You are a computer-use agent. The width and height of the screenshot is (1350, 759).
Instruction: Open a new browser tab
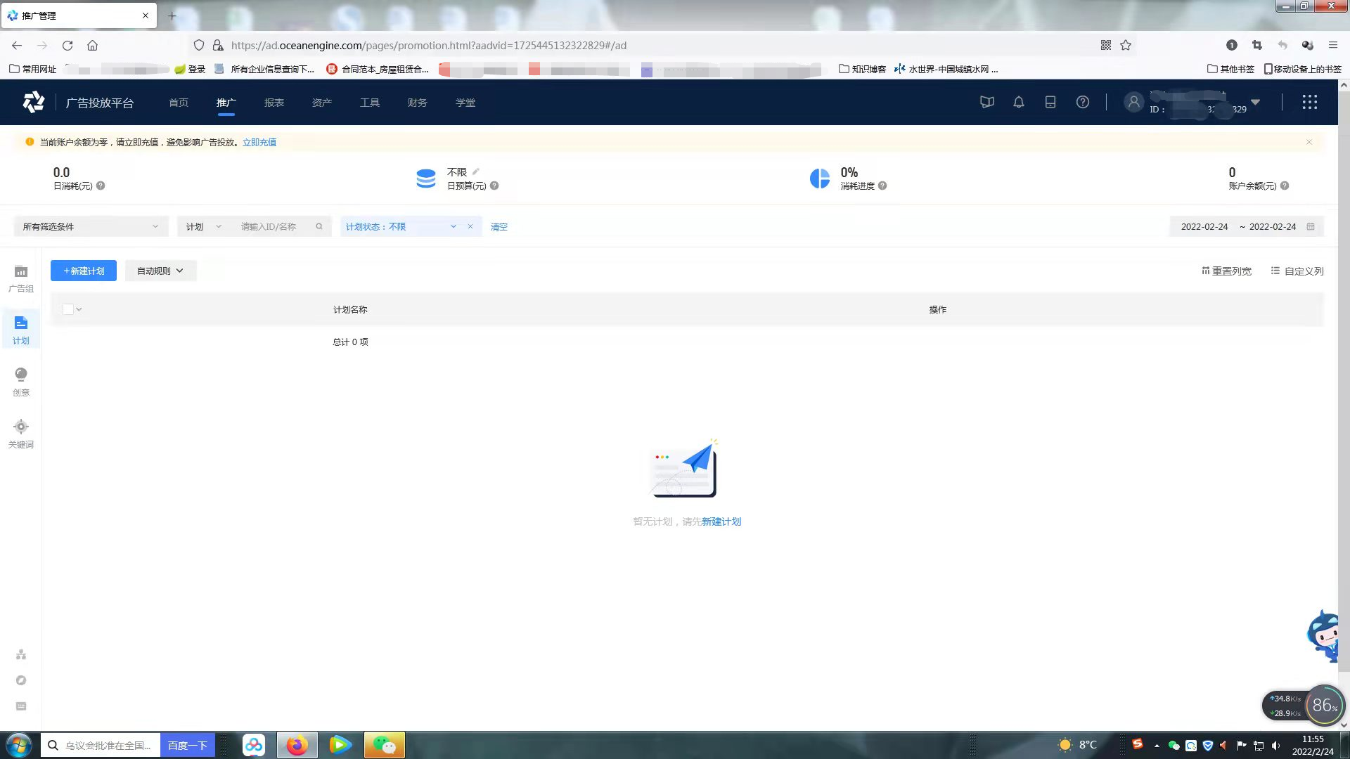pyautogui.click(x=172, y=15)
